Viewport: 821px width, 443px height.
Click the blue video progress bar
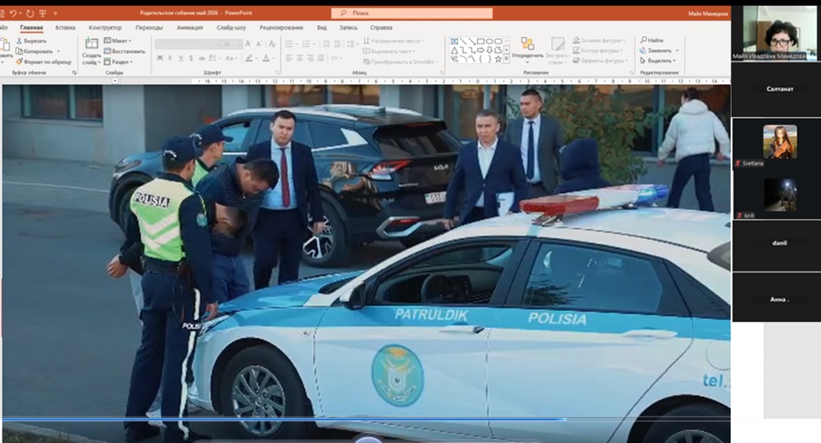(284, 419)
